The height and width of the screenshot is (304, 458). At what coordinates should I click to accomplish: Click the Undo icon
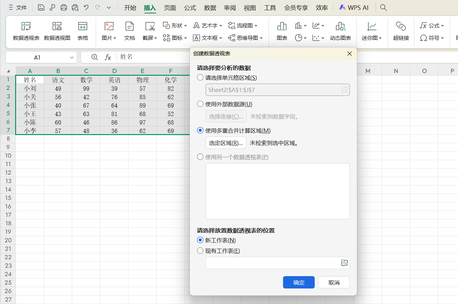click(x=86, y=7)
